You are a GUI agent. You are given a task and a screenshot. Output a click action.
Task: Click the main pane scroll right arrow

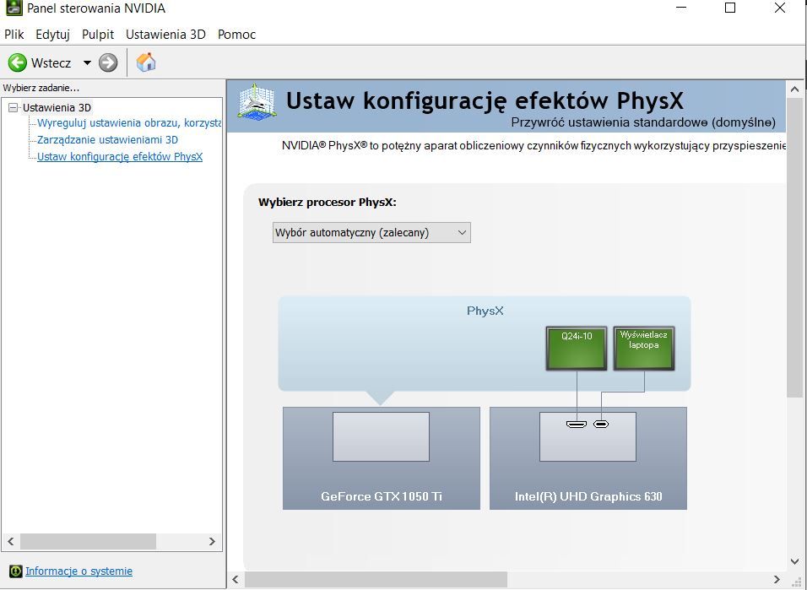[x=777, y=579]
